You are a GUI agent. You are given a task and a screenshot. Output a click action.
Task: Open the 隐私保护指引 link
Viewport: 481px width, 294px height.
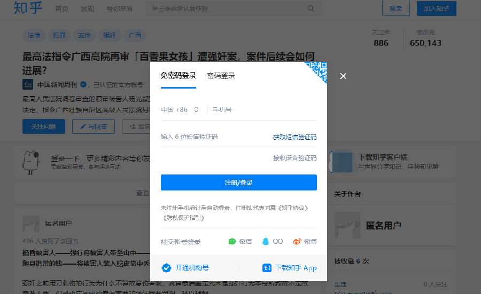click(183, 218)
